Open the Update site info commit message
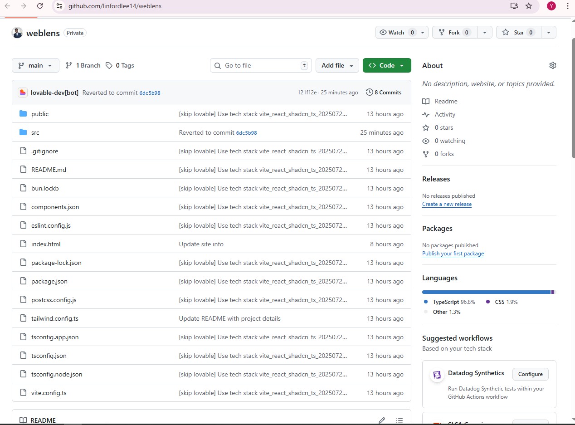Image resolution: width=575 pixels, height=425 pixels. pos(201,244)
